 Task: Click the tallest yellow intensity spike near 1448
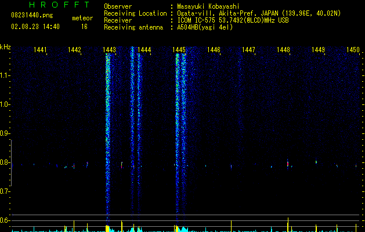[288, 224]
